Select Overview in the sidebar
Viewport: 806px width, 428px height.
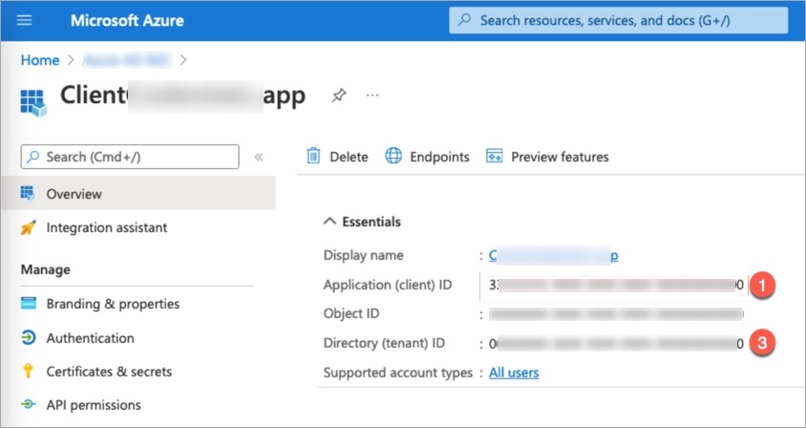coord(74,194)
